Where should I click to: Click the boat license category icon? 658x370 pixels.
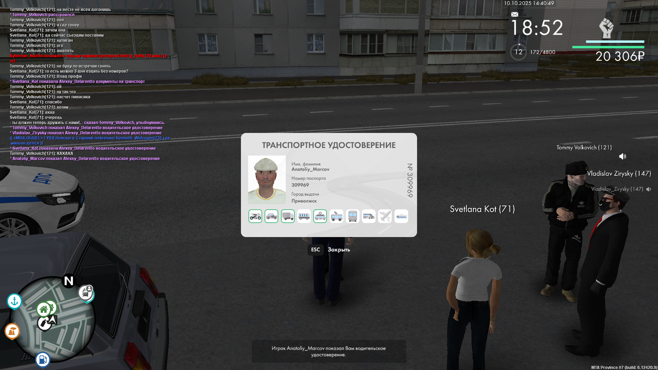tap(401, 216)
